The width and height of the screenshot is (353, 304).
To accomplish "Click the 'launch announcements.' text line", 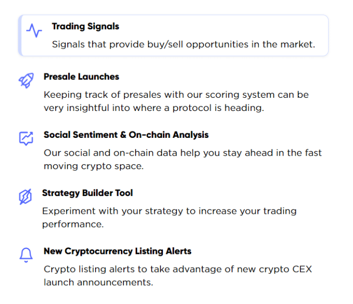I will 98,282.
